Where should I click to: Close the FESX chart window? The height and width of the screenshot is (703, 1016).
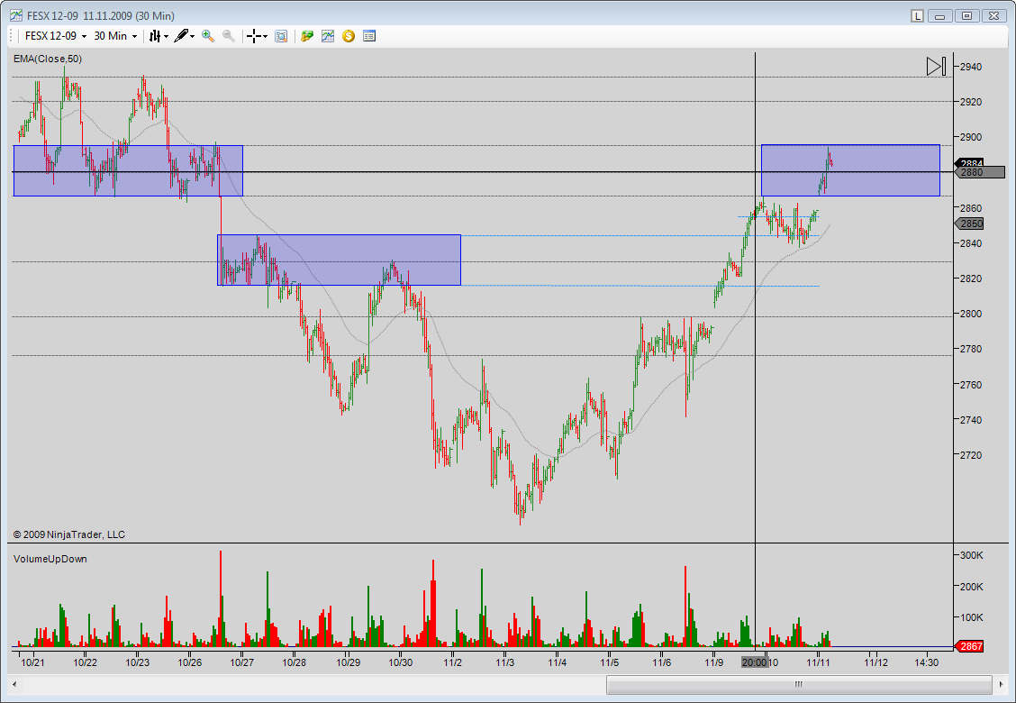coord(993,15)
